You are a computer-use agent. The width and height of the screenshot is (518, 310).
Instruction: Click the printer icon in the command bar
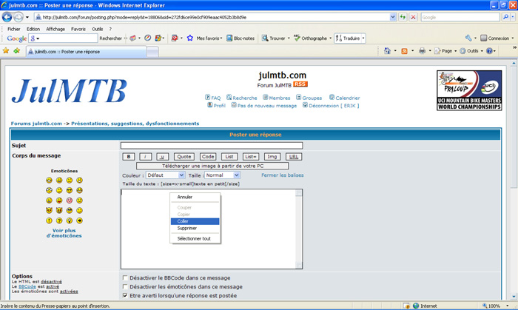[422, 51]
